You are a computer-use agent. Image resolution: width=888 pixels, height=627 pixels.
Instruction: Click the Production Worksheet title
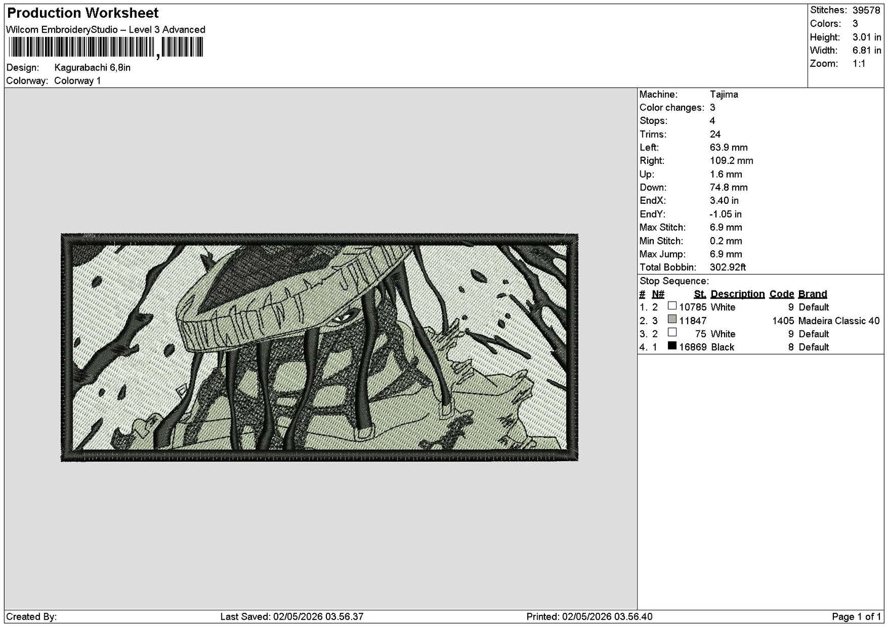(x=83, y=13)
